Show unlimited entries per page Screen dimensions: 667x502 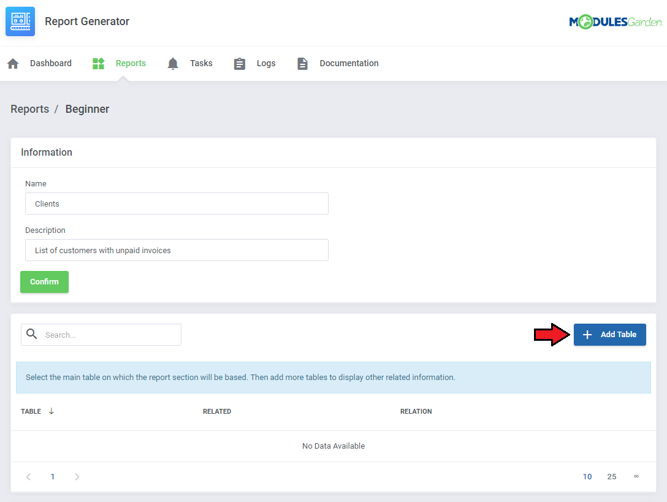pyautogui.click(x=636, y=476)
